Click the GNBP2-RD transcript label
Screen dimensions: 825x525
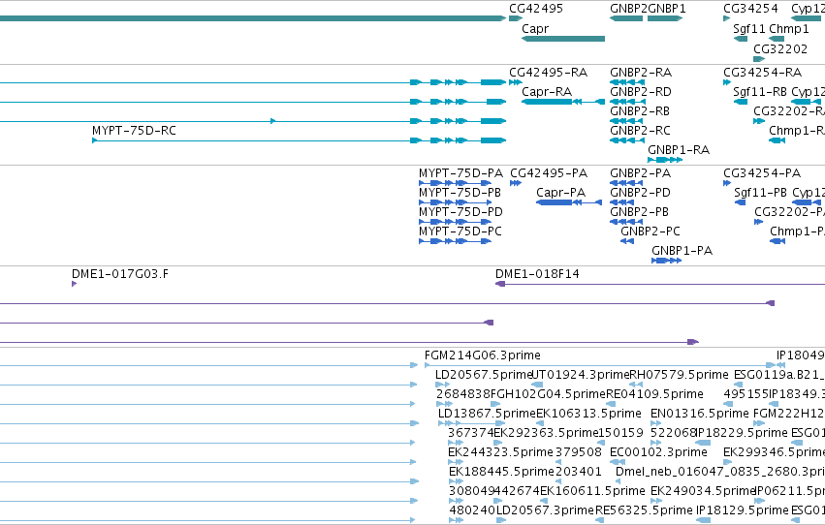click(641, 91)
